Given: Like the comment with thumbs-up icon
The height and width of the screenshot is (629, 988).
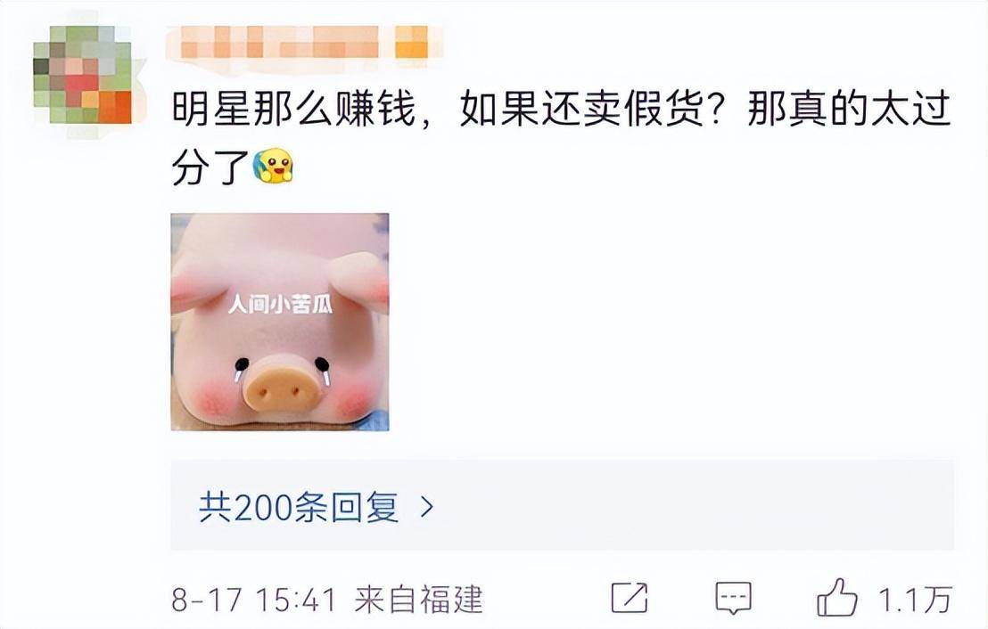Looking at the screenshot, I should tap(836, 597).
